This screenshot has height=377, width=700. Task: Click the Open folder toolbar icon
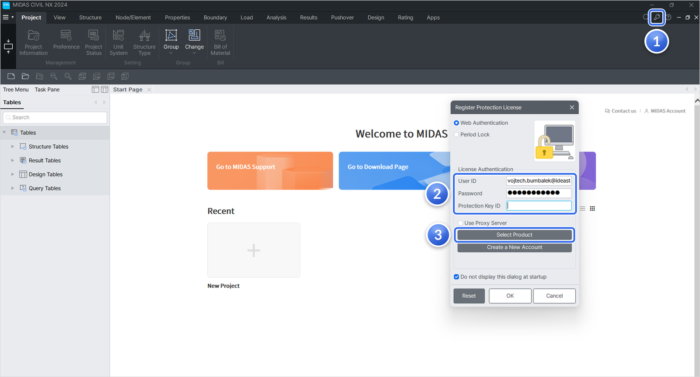tap(25, 76)
